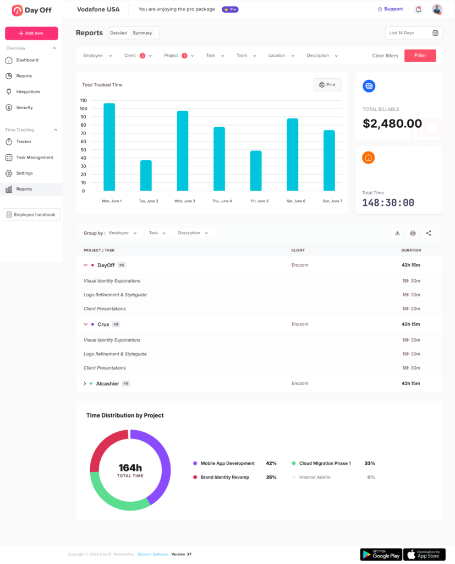Click the Pro crown badge
The width and height of the screenshot is (455, 564).
coord(230,9)
